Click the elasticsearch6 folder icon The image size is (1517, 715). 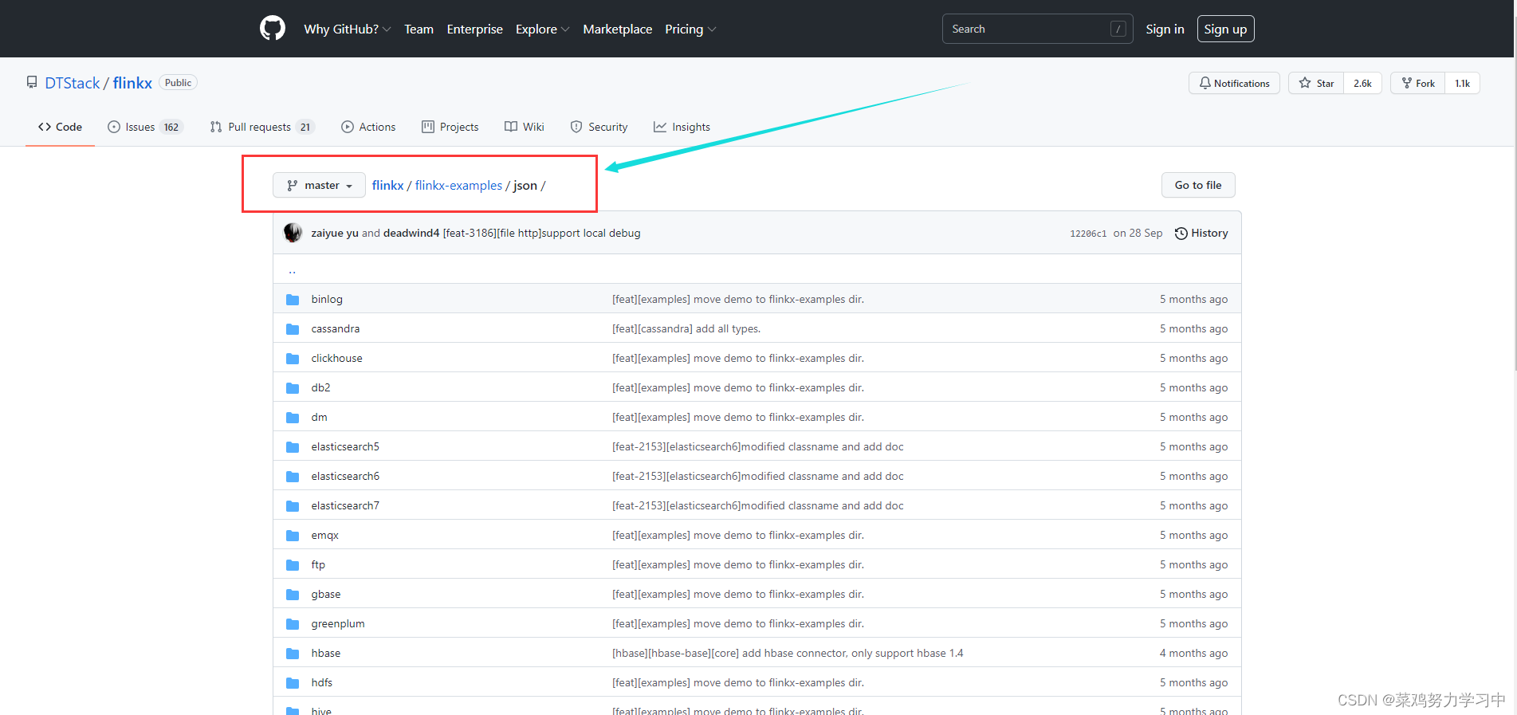click(x=293, y=477)
